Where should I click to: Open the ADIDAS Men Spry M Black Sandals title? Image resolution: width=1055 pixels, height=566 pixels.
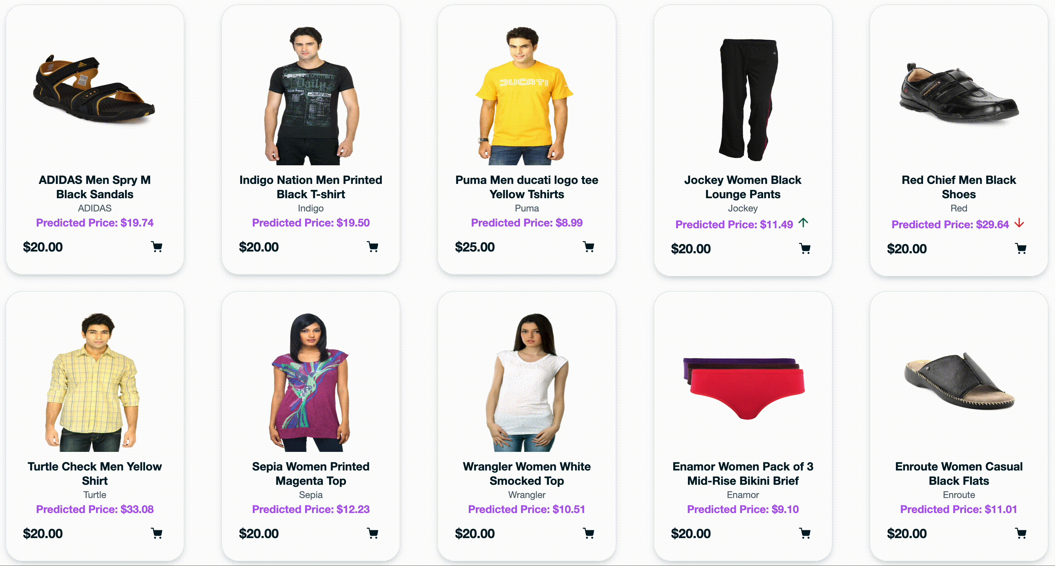[x=95, y=187]
